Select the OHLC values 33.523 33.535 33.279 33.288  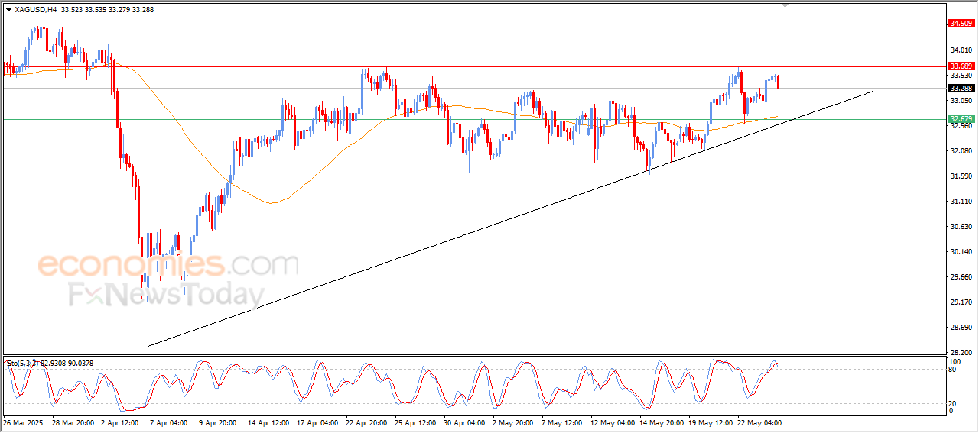pos(106,10)
